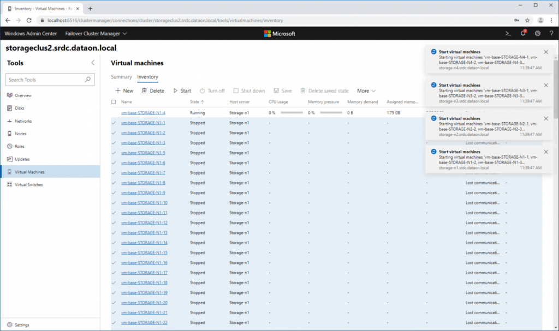This screenshot has width=559, height=331.
Task: Sort by Name column header
Action: coord(127,102)
